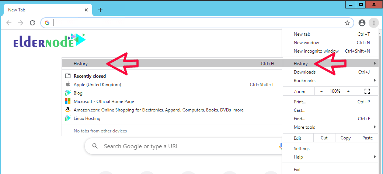The height and width of the screenshot is (174, 383).
Task: Click the 100% zoom value
Action: (x=335, y=91)
